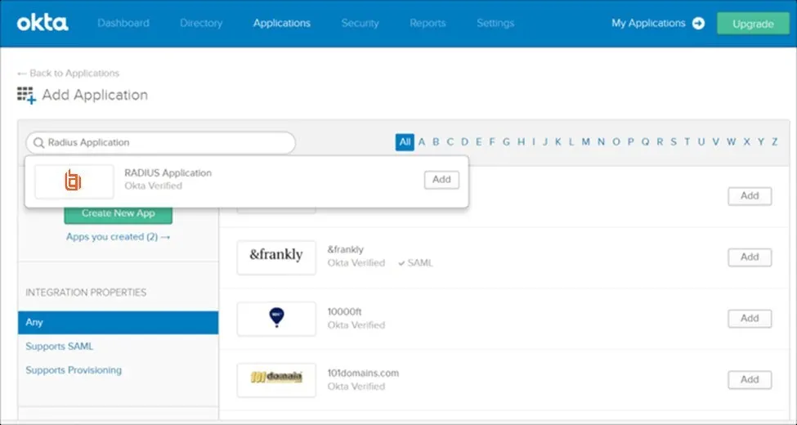
Task: Filter apps by letter Z
Action: pyautogui.click(x=775, y=142)
